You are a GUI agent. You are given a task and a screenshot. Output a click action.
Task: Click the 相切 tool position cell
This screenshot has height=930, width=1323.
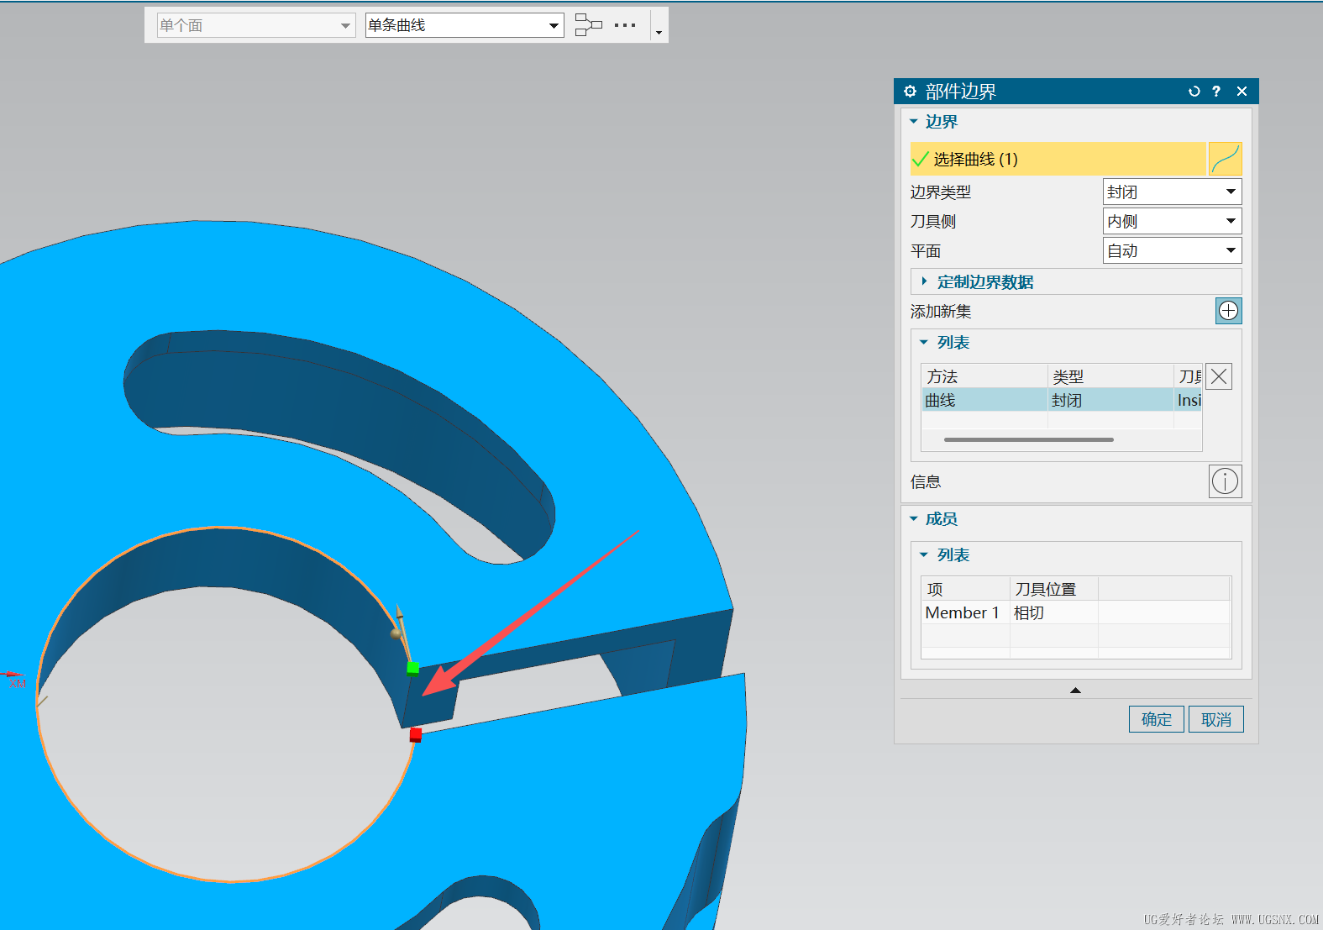1053,612
